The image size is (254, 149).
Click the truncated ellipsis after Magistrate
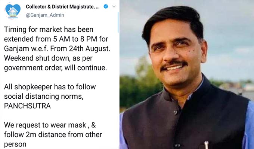coord(98,7)
